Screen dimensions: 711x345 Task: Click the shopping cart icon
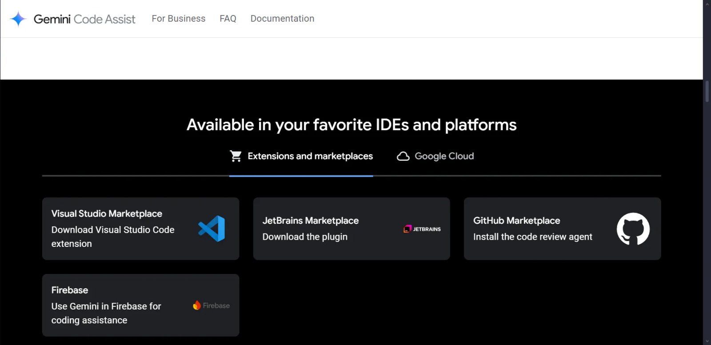pos(236,156)
